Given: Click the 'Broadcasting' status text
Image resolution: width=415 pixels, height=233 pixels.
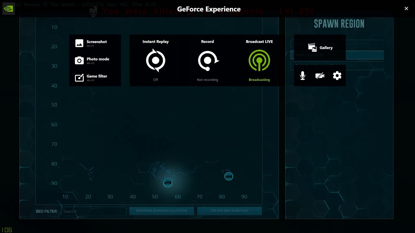Looking at the screenshot, I should tap(259, 80).
